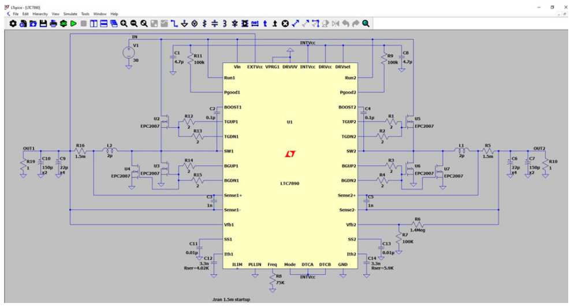This screenshot has width=574, height=307.
Task: Click the Rser=4.02K label
Action: [x=196, y=268]
